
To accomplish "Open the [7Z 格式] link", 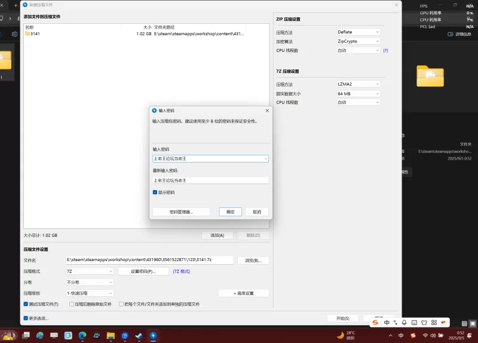I will [x=182, y=271].
